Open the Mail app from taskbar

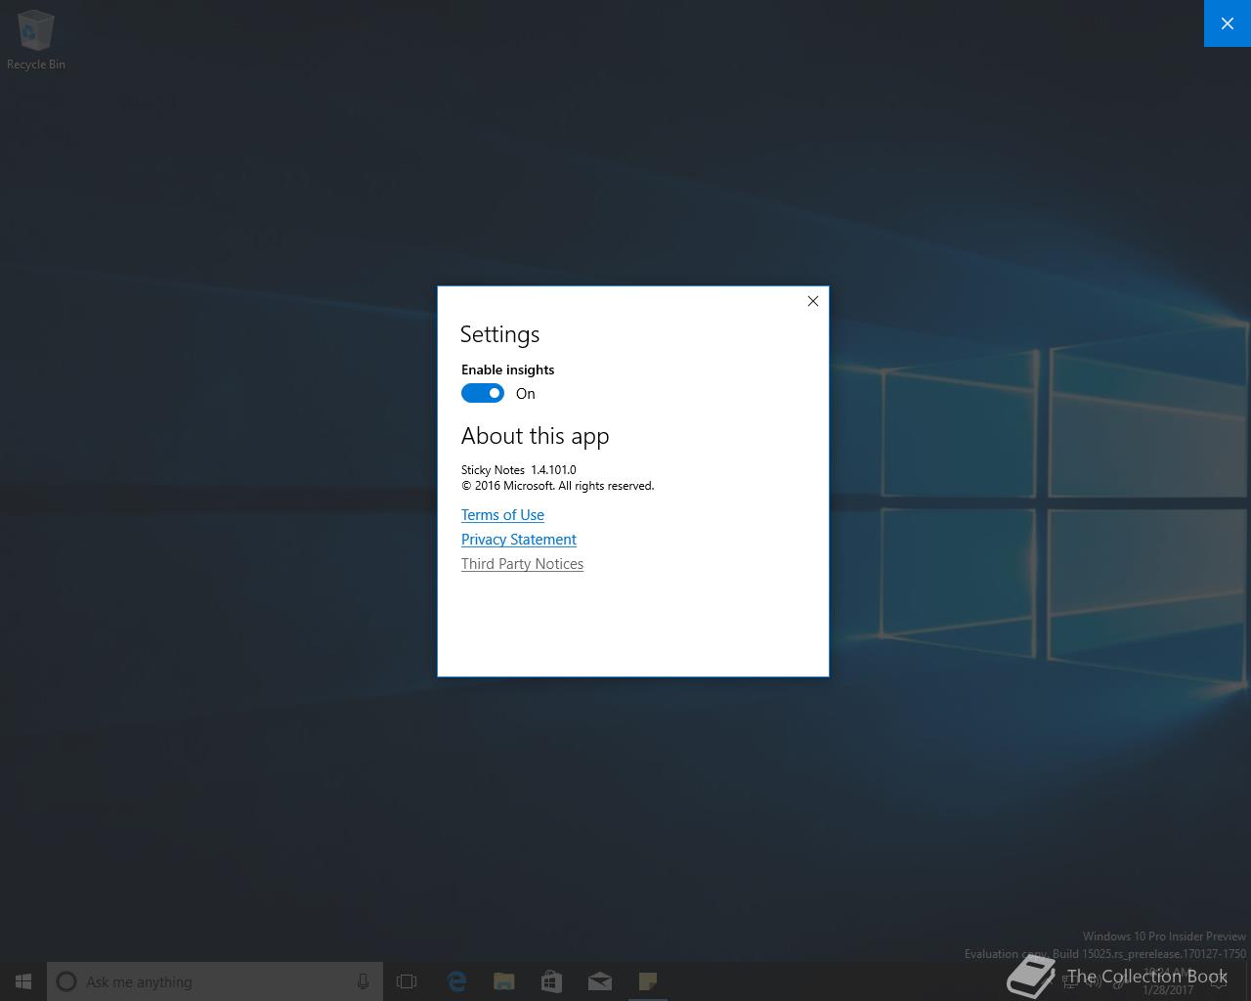(x=600, y=981)
